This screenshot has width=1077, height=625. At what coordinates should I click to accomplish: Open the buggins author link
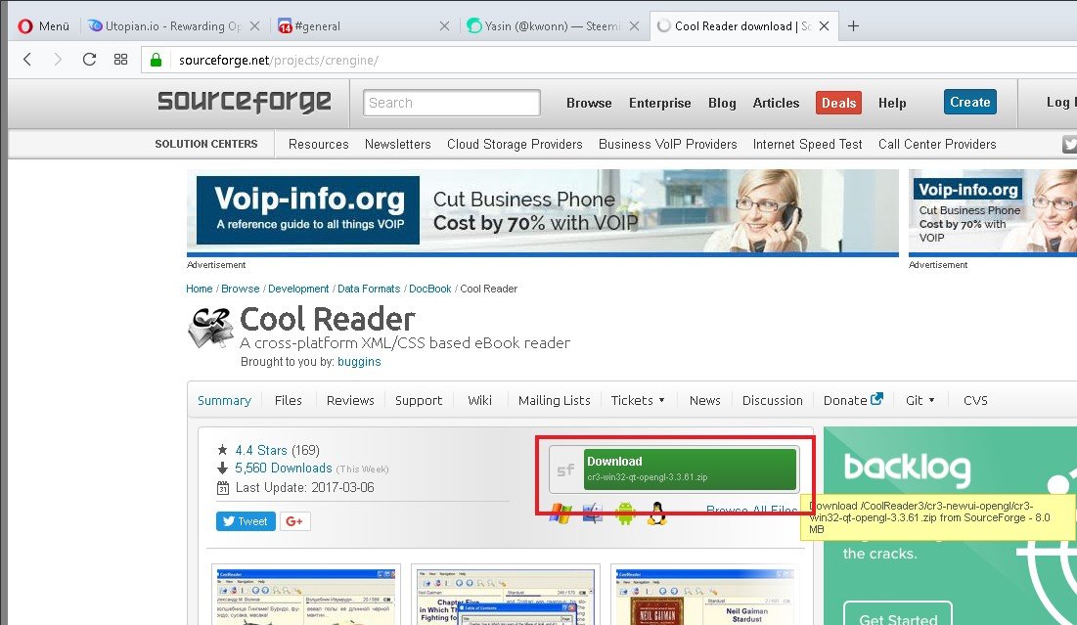(x=359, y=362)
